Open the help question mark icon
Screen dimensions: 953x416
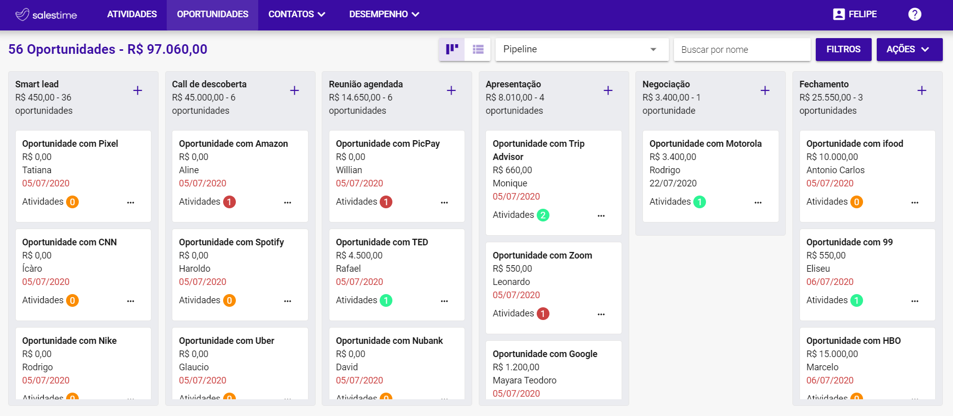[x=914, y=14]
